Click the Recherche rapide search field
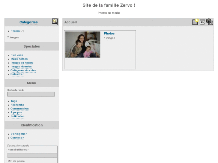 [31, 94]
